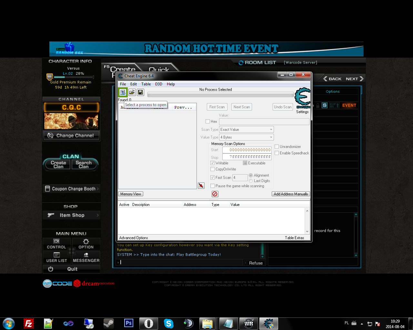Click the padlock icon in room list
The width and height of the screenshot is (413, 330).
point(318,105)
